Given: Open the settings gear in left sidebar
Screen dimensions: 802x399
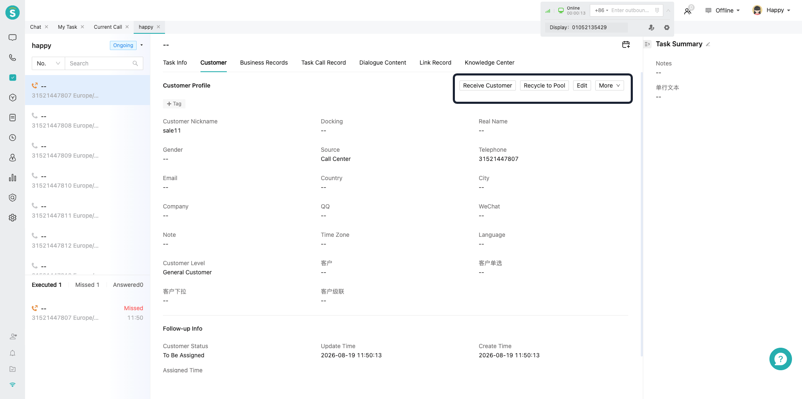Looking at the screenshot, I should pos(13,218).
